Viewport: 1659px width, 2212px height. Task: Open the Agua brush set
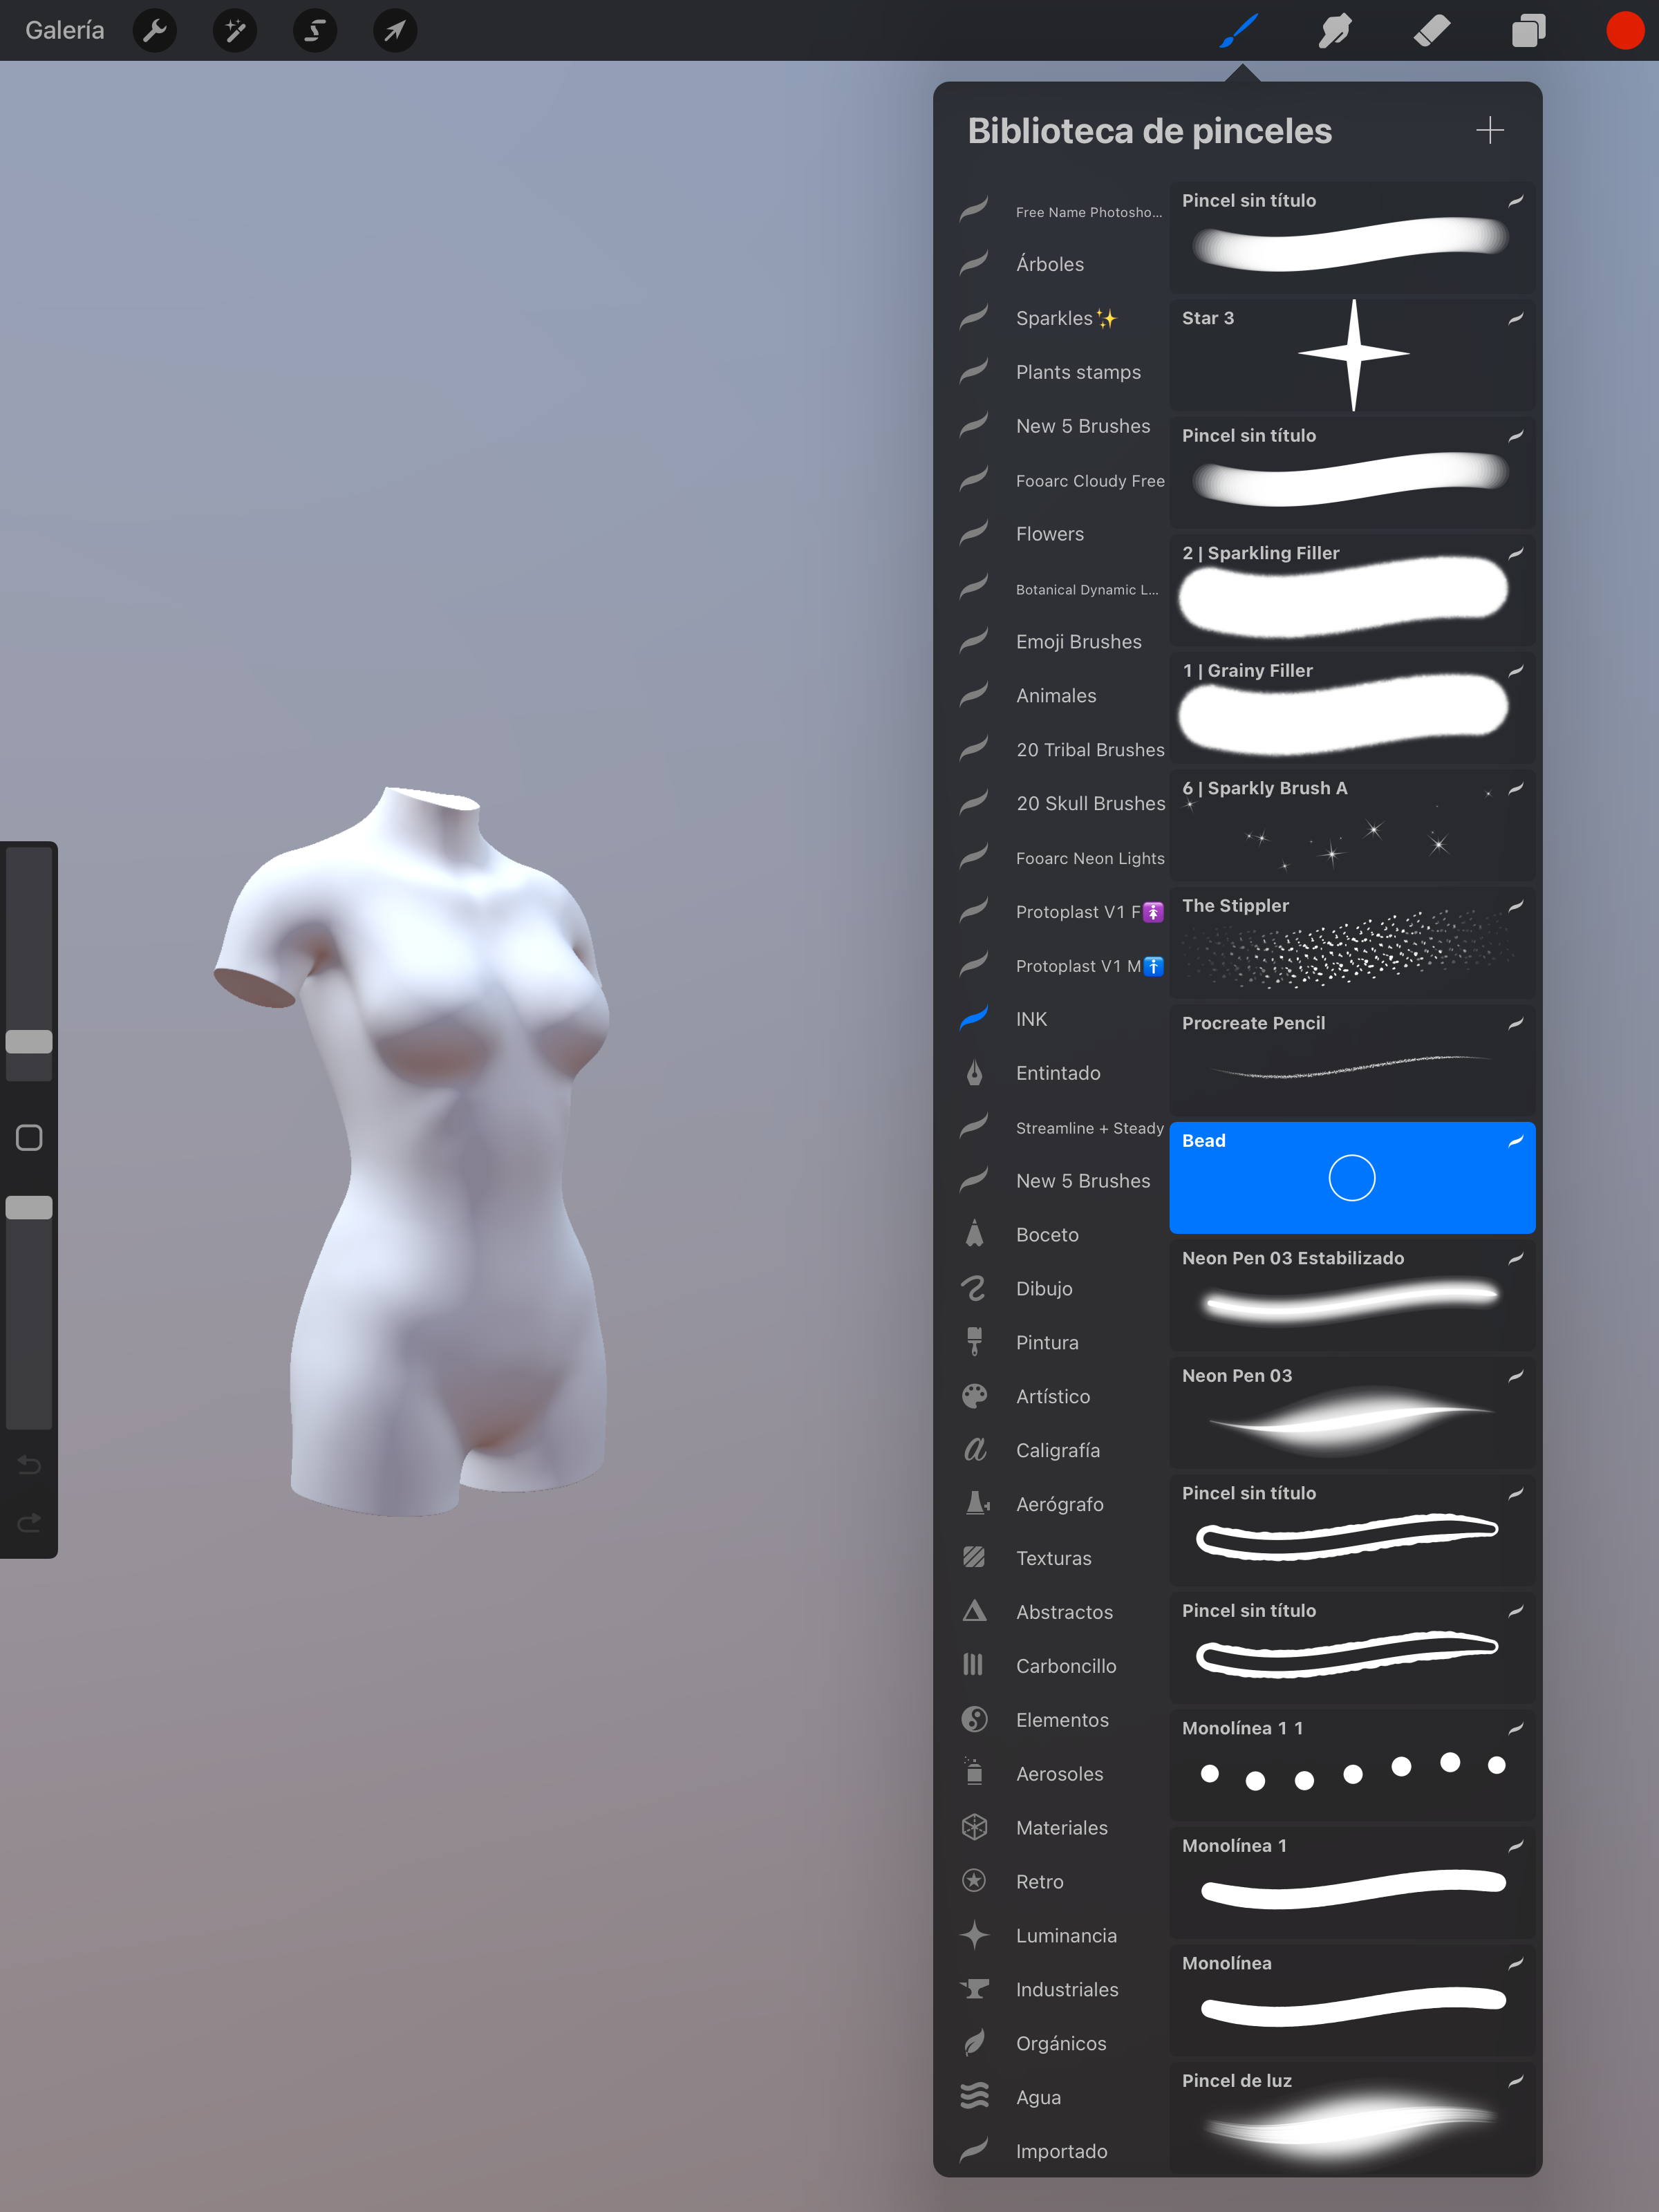pos(1038,2097)
